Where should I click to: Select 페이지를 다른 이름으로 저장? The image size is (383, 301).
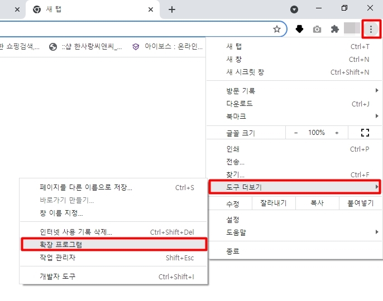pyautogui.click(x=113, y=187)
